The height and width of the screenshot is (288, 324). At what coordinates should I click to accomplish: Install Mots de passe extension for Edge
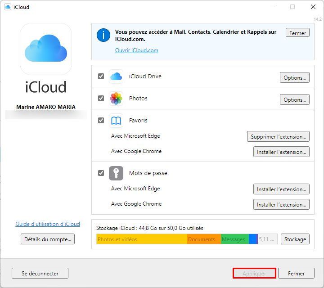(281, 189)
